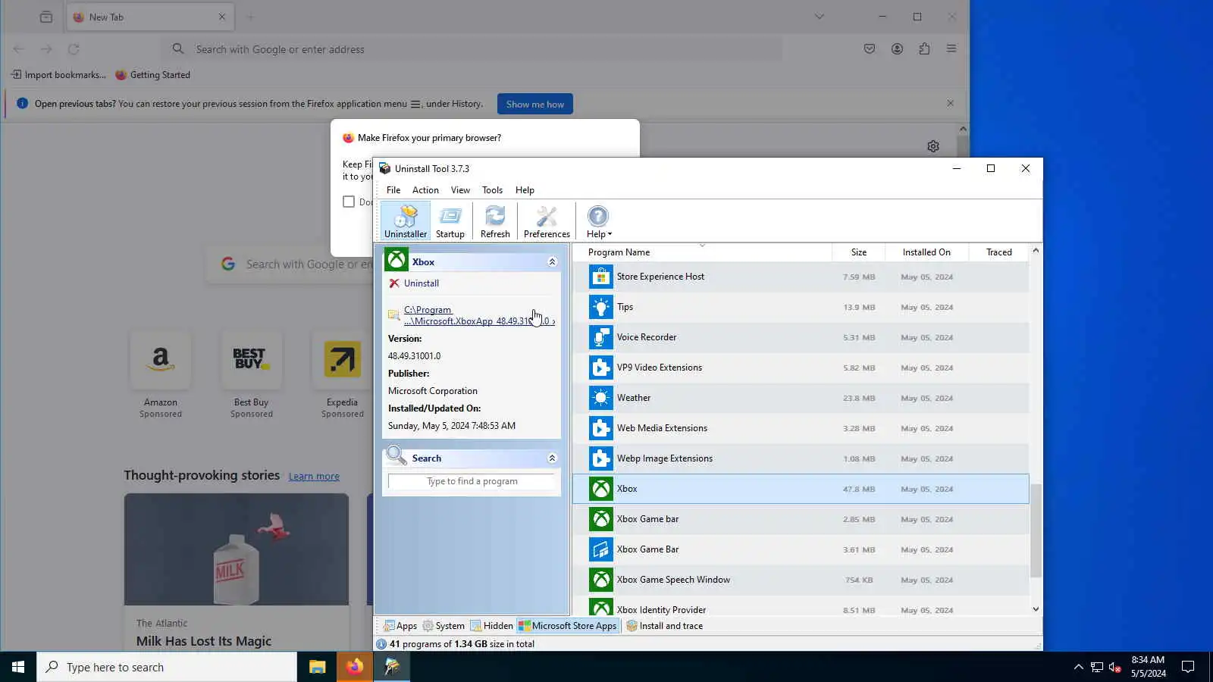Click the Save to Pocket icon
The height and width of the screenshot is (682, 1213).
click(870, 49)
